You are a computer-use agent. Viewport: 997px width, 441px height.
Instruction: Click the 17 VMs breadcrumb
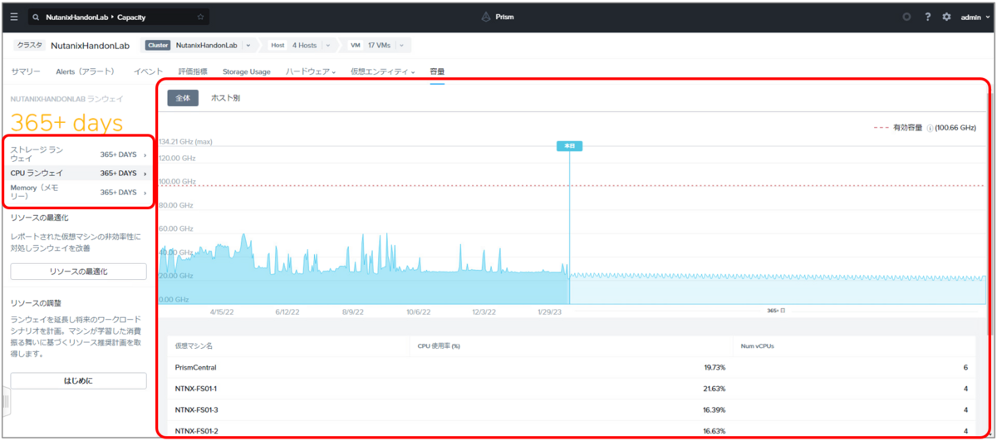381,45
